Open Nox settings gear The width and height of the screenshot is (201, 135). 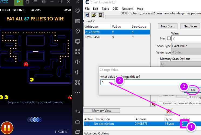pos(44,2)
